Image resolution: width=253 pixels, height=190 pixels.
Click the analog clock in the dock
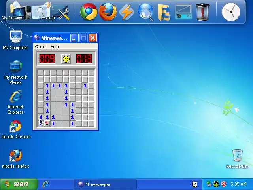pos(231,12)
